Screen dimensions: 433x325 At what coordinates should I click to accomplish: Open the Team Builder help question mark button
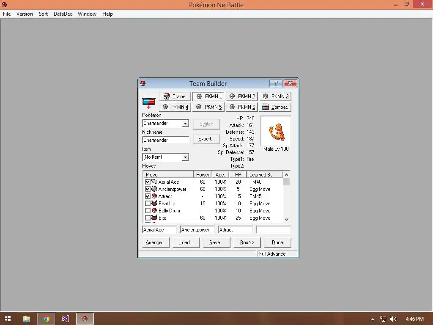[x=276, y=83]
